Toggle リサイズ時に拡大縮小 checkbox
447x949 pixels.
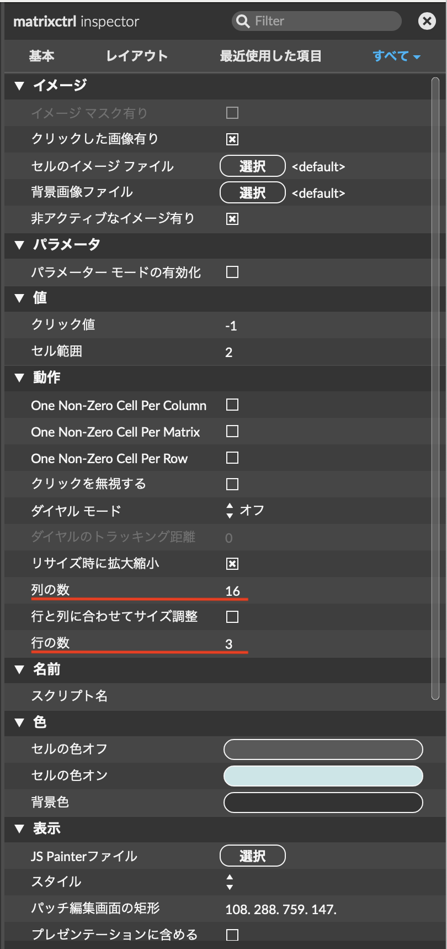[x=232, y=564]
